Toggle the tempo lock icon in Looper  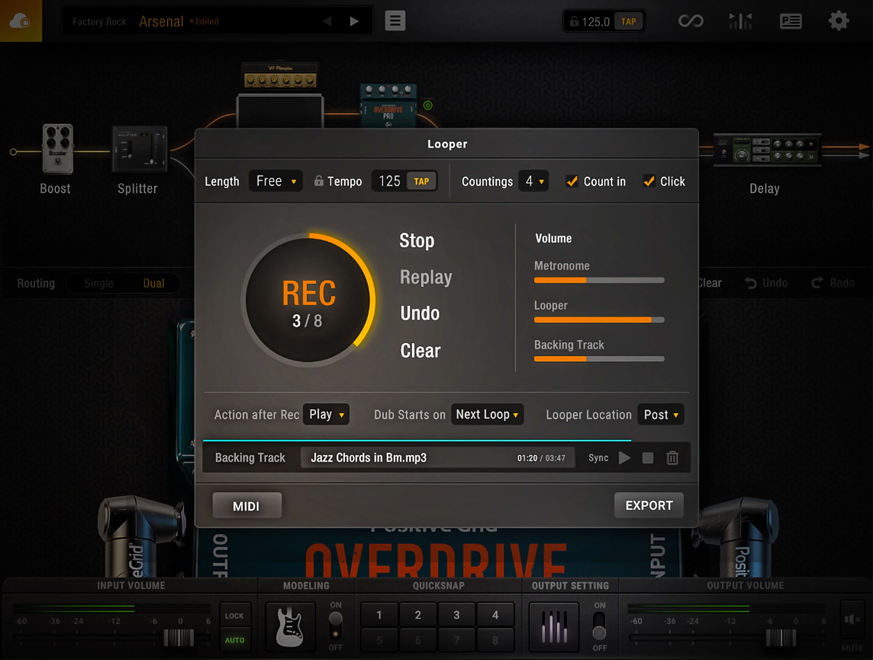pos(319,181)
